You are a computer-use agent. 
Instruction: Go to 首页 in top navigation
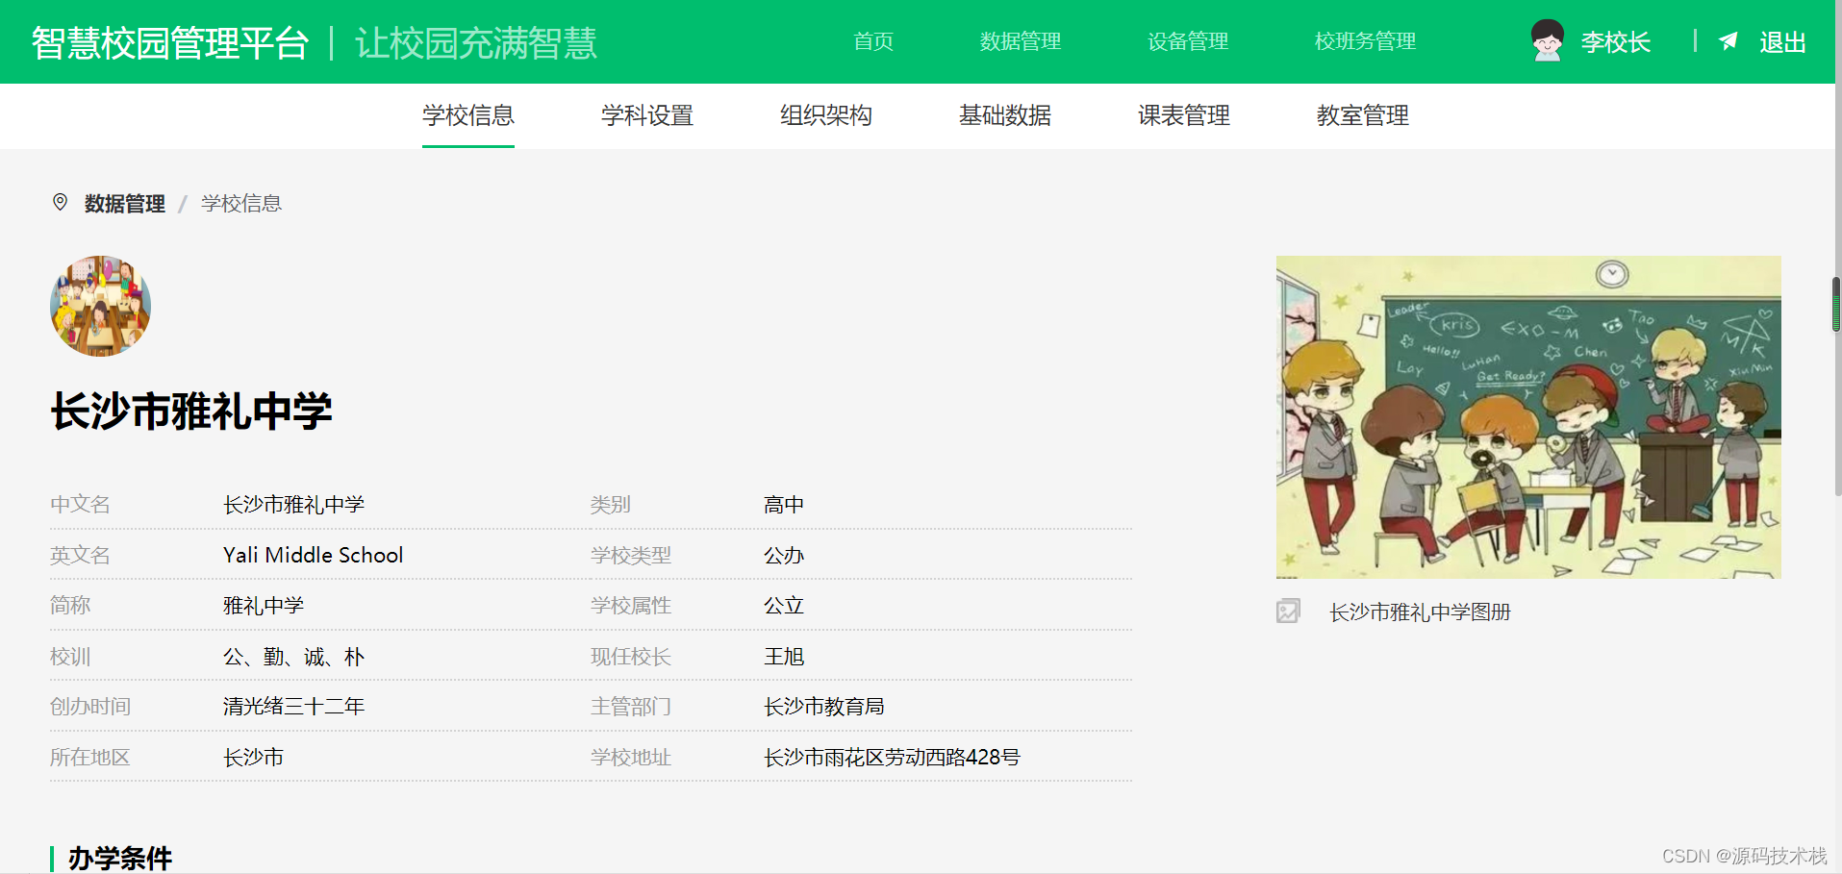pyautogui.click(x=873, y=41)
